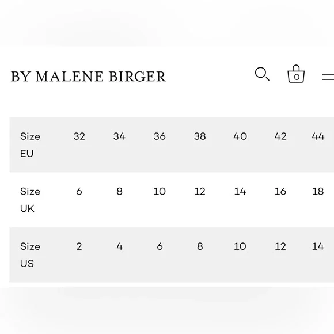
Task: Click the Size UK row label
Action: [x=30, y=200]
